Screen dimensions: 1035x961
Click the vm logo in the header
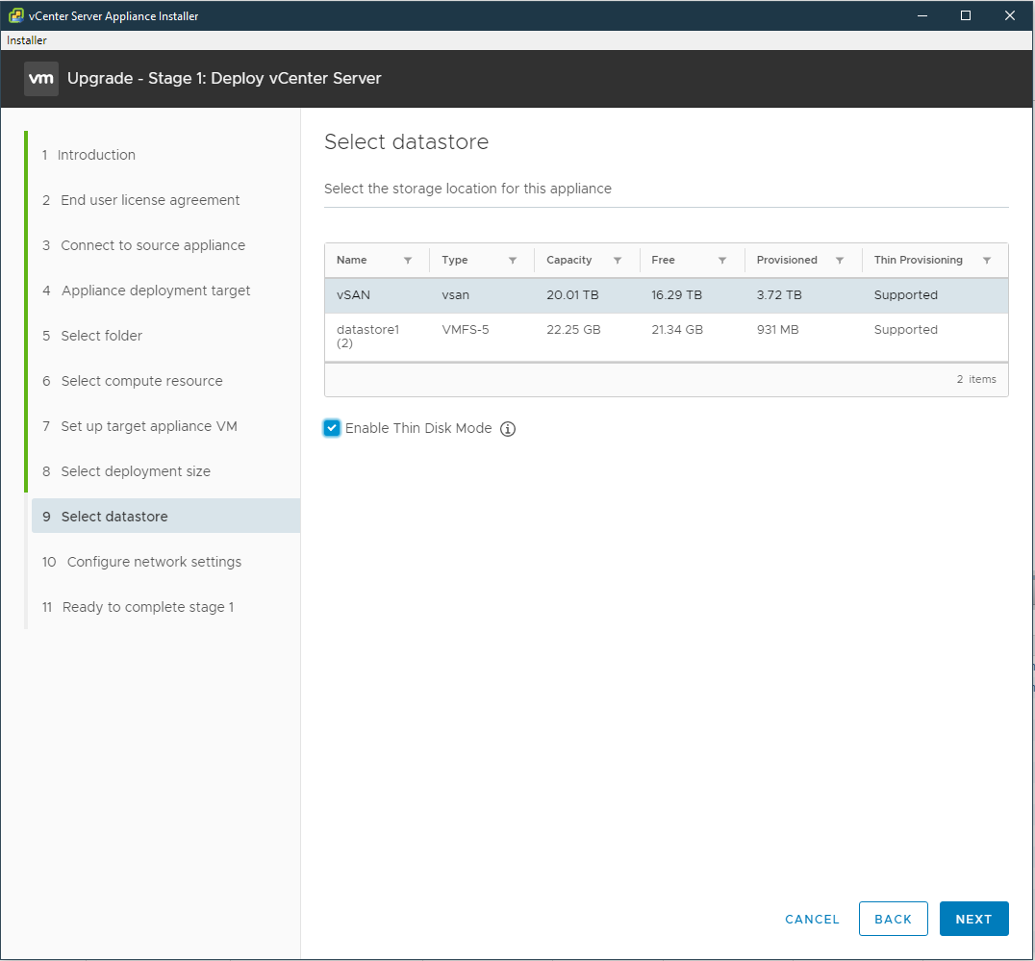pos(40,78)
